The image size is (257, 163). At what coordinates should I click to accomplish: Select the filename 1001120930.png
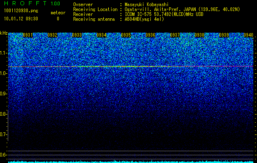[21, 11]
